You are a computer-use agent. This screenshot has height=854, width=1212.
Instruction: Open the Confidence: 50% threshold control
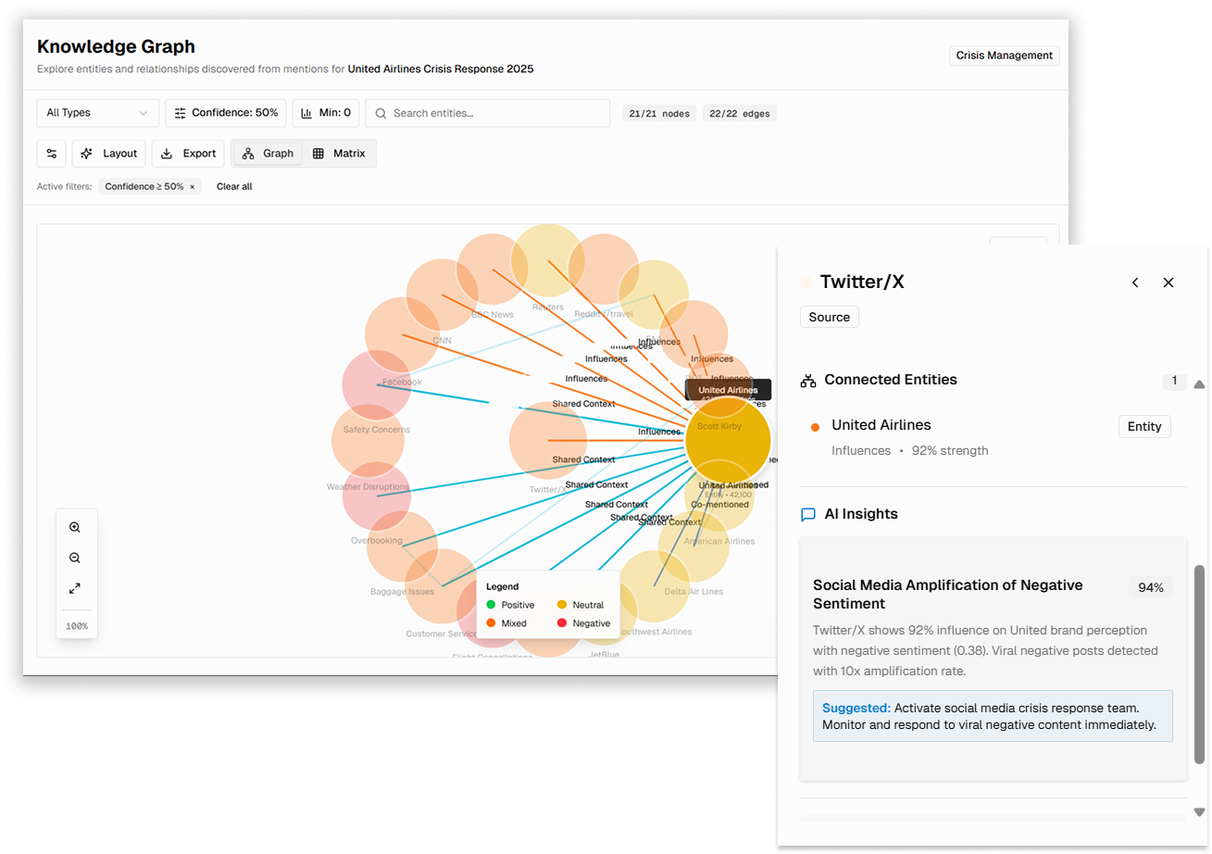(225, 112)
